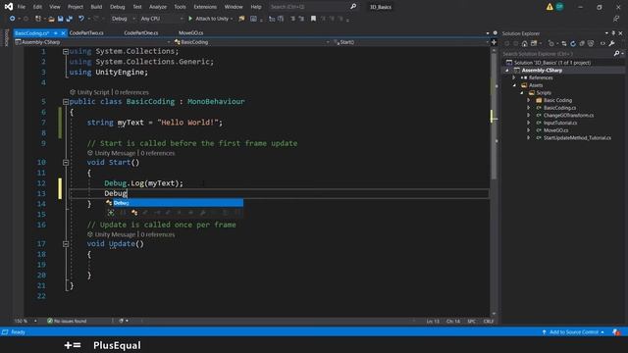This screenshot has width=628, height=353.
Task: Open the Assembly-CSharp project dropdown
Action: pyautogui.click(x=92, y=42)
